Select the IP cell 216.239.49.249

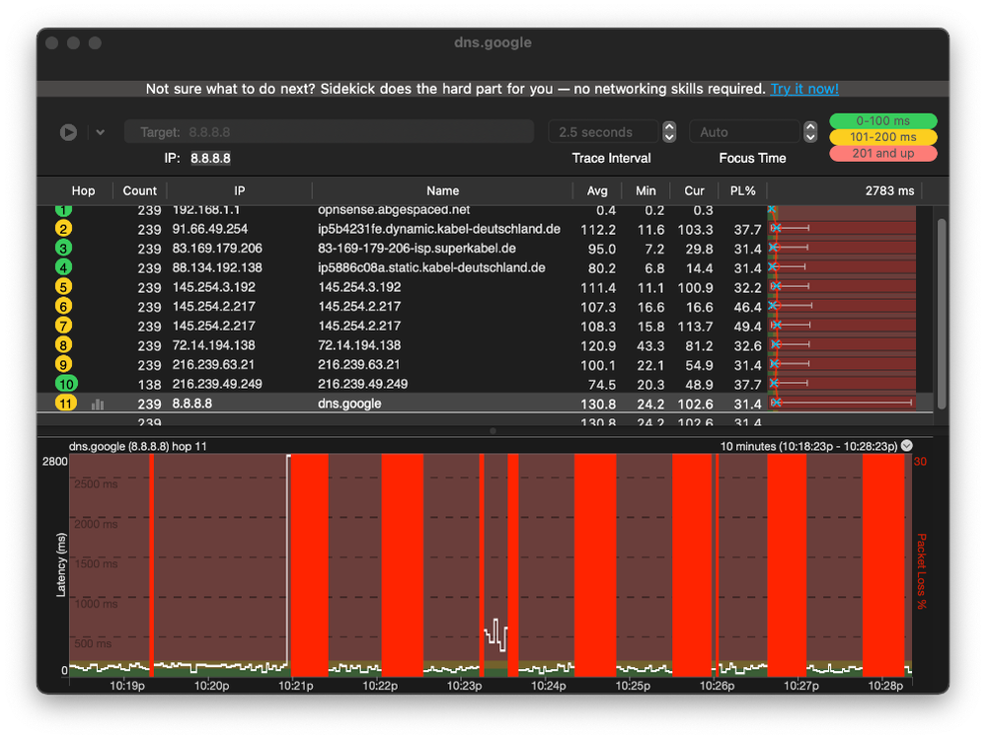click(x=217, y=384)
